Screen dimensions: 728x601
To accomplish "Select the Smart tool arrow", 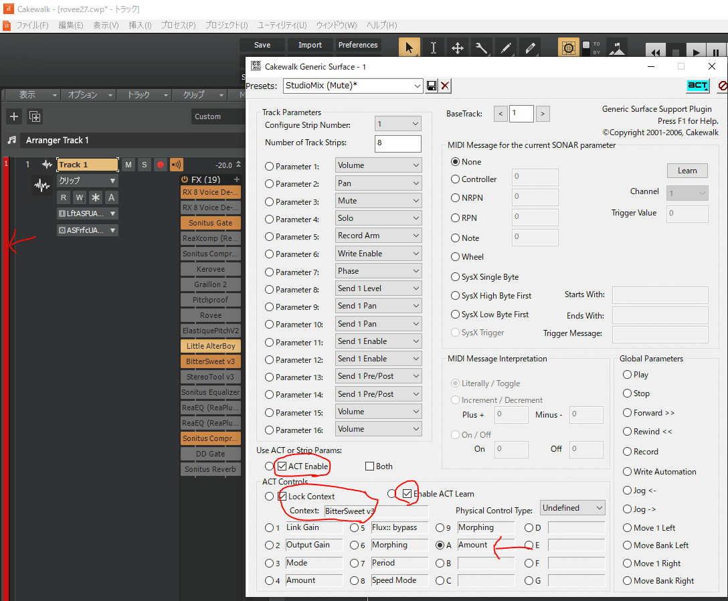I will (409, 48).
